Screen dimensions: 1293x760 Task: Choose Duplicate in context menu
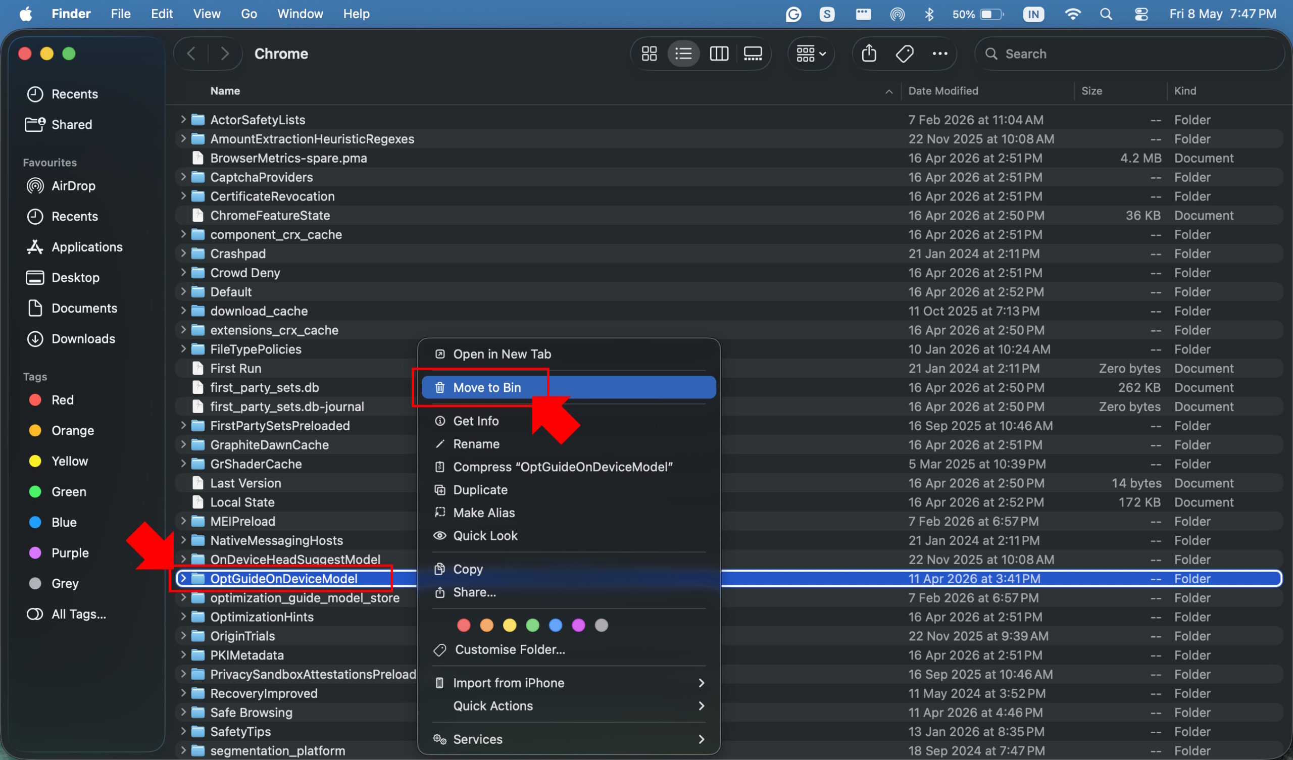pos(569,489)
